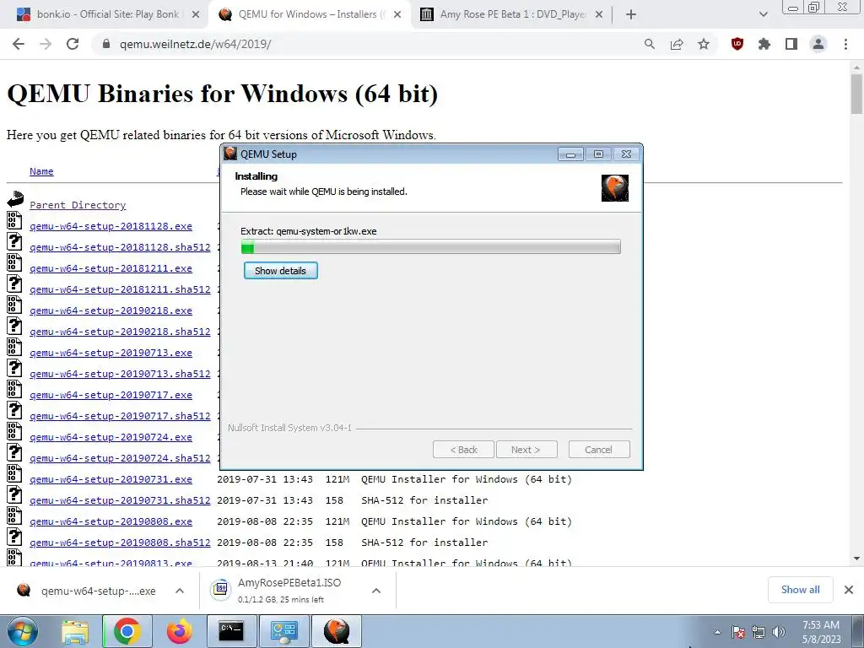
Task: Open the tab search dropdown arrow
Action: [x=763, y=14]
